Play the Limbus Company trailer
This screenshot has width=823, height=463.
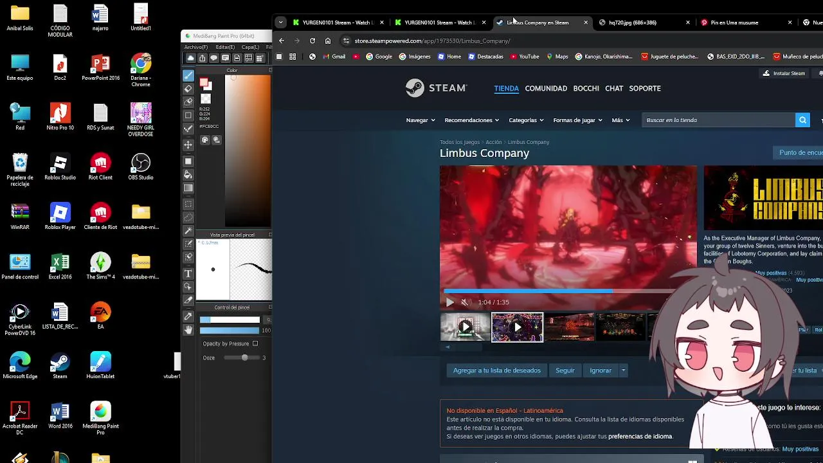pyautogui.click(x=449, y=302)
